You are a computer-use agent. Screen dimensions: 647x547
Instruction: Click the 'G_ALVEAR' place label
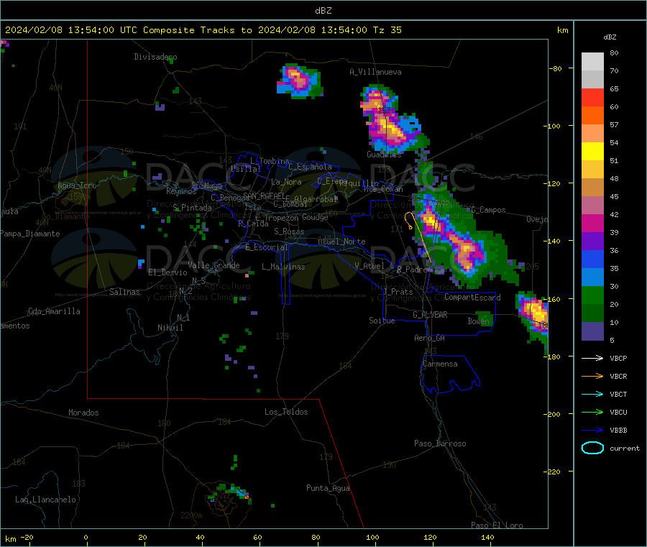430,315
